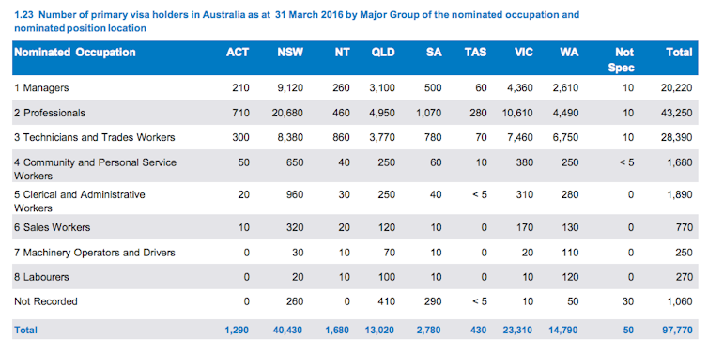Click the Not Spec column header
708x354 pixels.
coord(622,60)
